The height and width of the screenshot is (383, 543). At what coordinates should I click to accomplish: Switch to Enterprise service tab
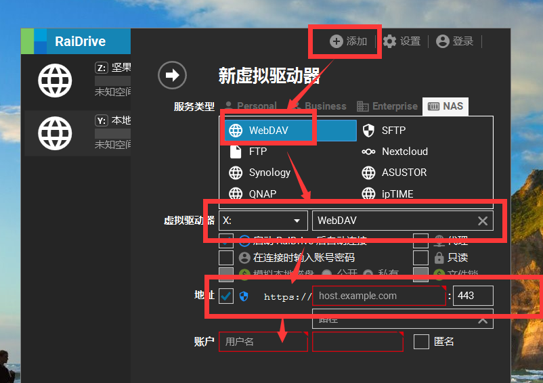pos(387,106)
